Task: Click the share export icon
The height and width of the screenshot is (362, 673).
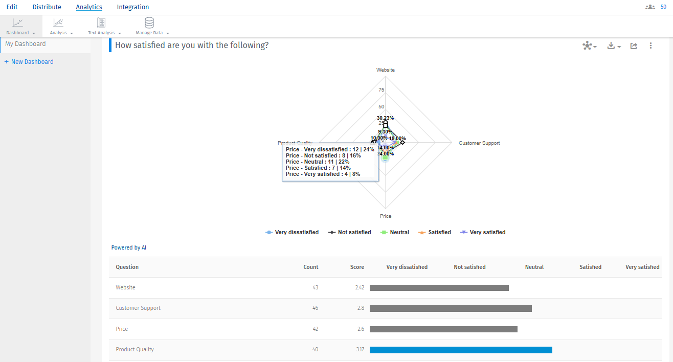Action: (x=634, y=46)
